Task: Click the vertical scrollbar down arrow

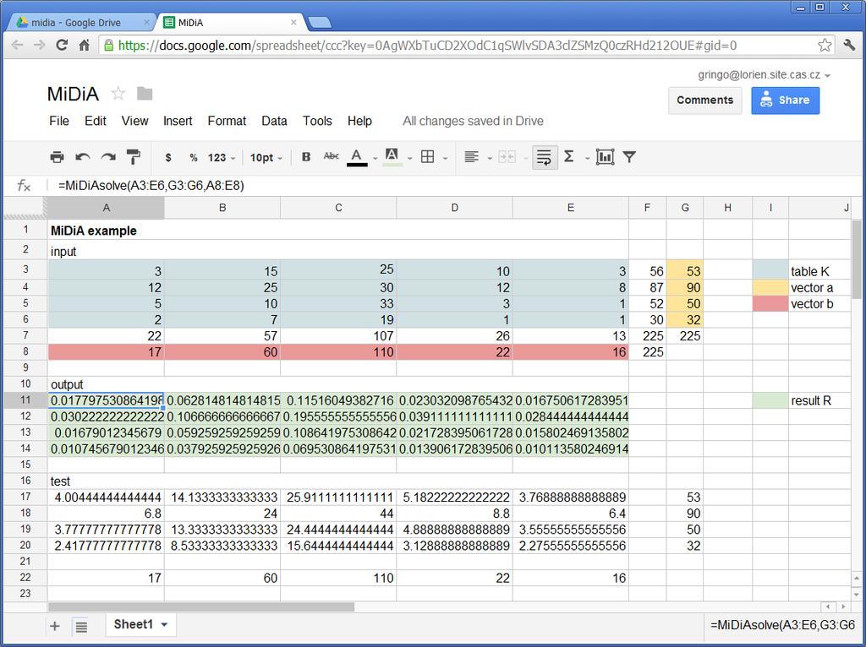Action: coord(857,595)
